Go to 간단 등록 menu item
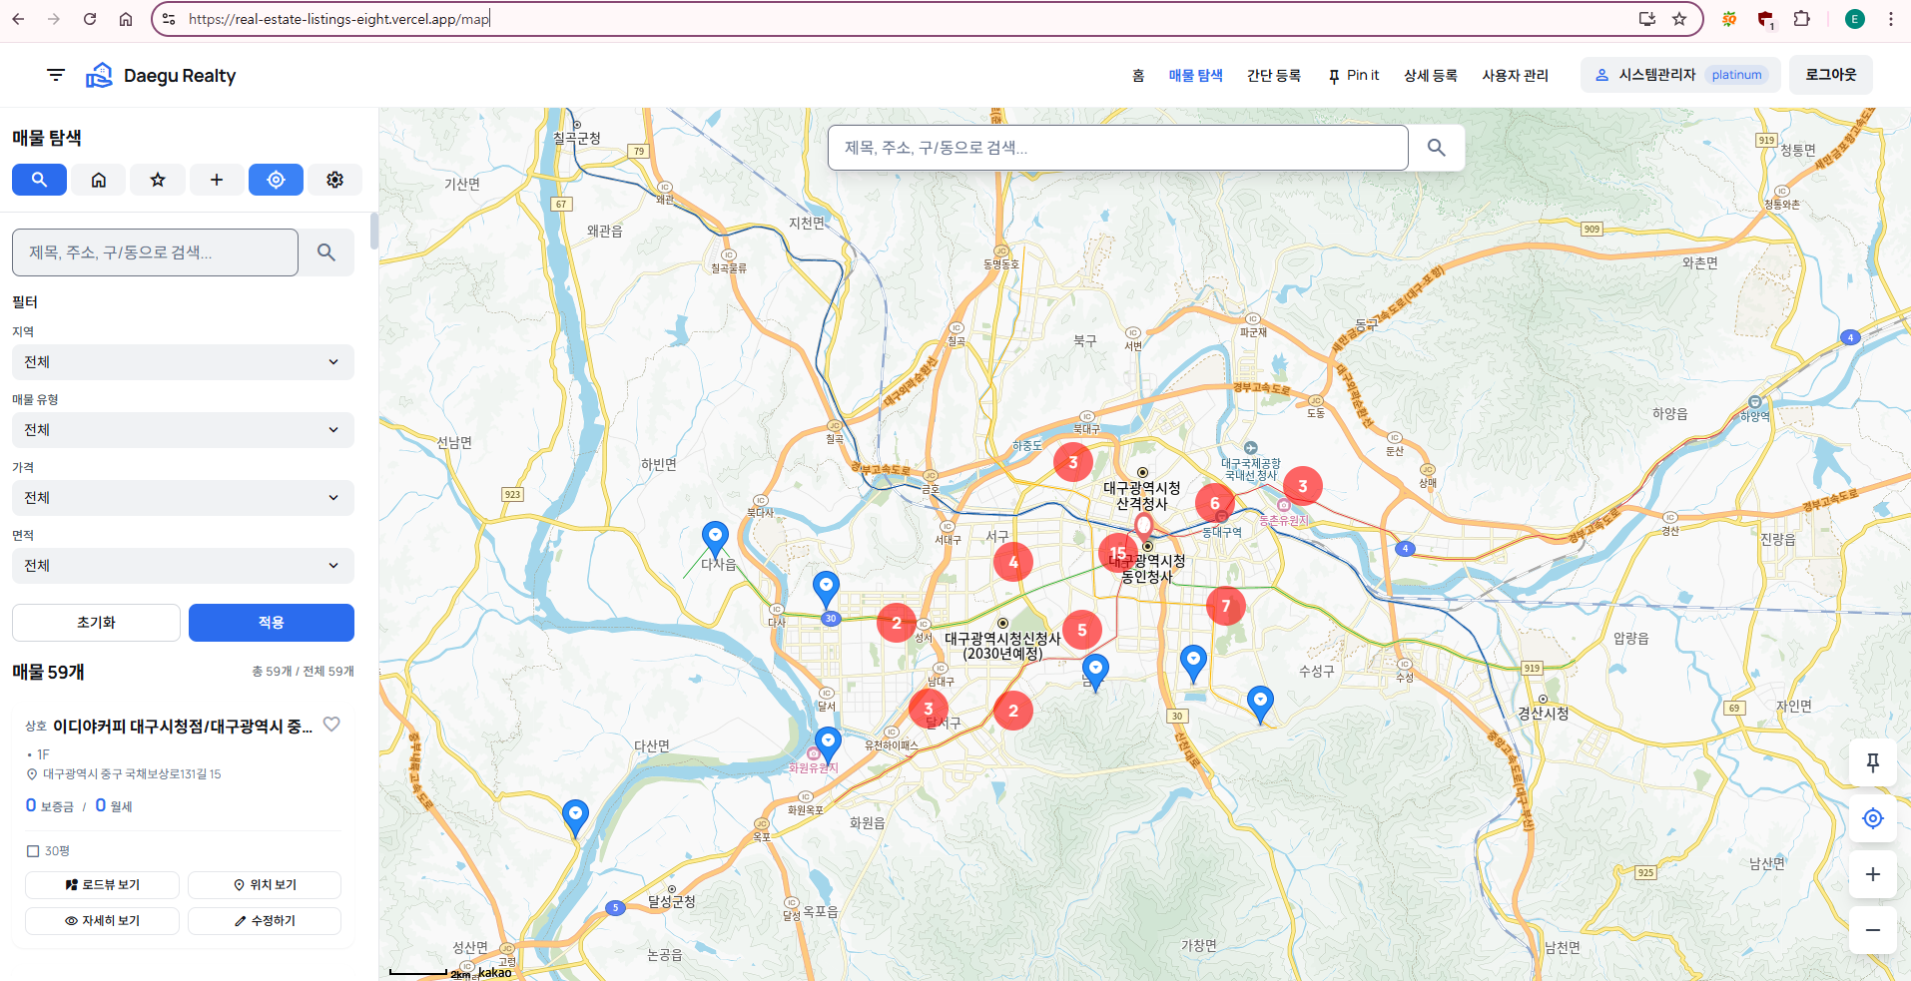1911x981 pixels. 1273,75
